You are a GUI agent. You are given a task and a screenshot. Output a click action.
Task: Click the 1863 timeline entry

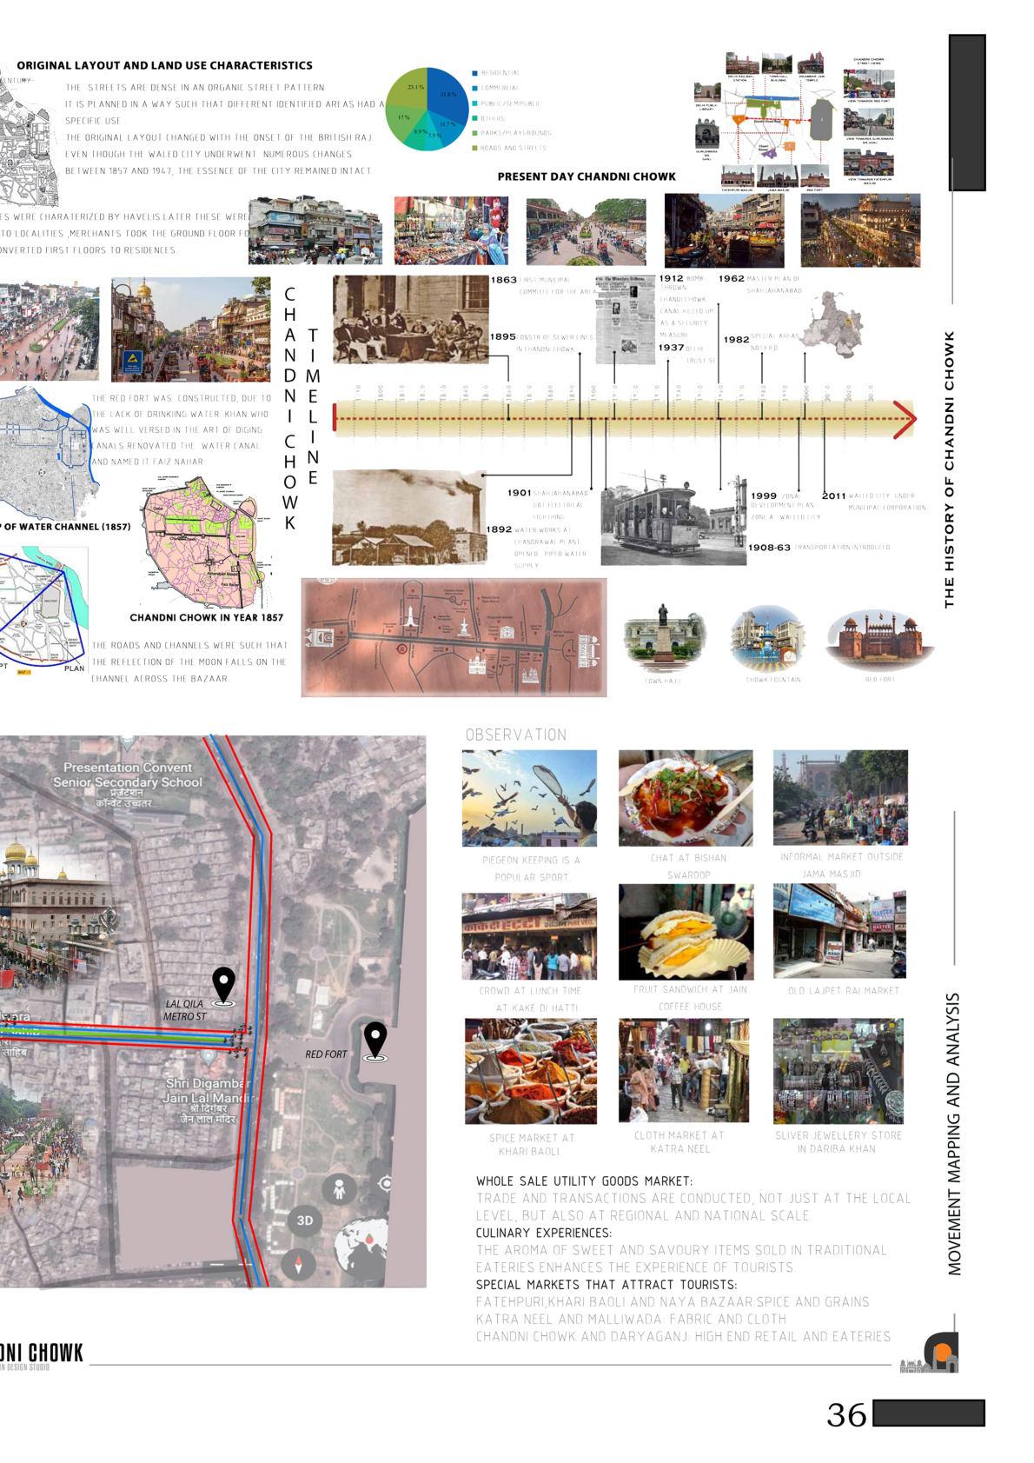point(543,285)
